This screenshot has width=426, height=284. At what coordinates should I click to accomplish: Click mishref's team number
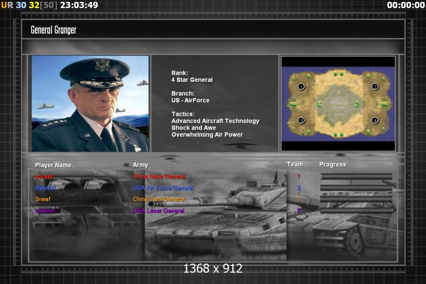pyautogui.click(x=299, y=211)
